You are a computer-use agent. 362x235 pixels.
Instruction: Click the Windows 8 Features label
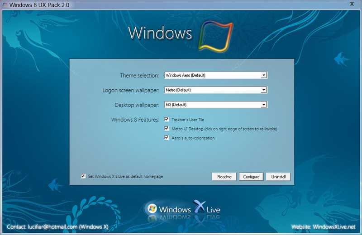tap(135, 120)
